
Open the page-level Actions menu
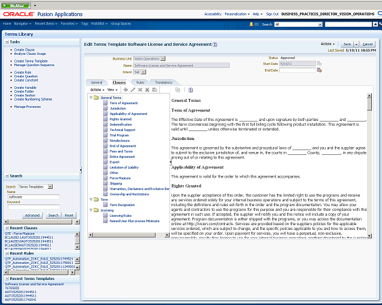coord(328,44)
